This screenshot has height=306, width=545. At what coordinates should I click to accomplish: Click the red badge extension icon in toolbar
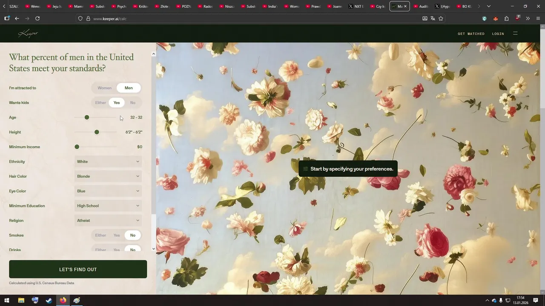click(x=517, y=18)
